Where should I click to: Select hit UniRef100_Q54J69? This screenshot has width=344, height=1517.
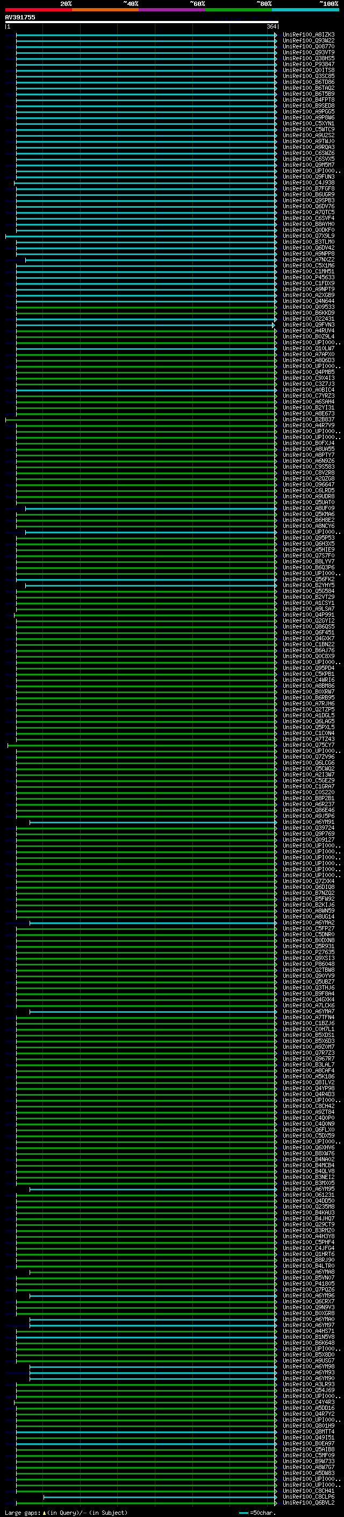pyautogui.click(x=309, y=1391)
